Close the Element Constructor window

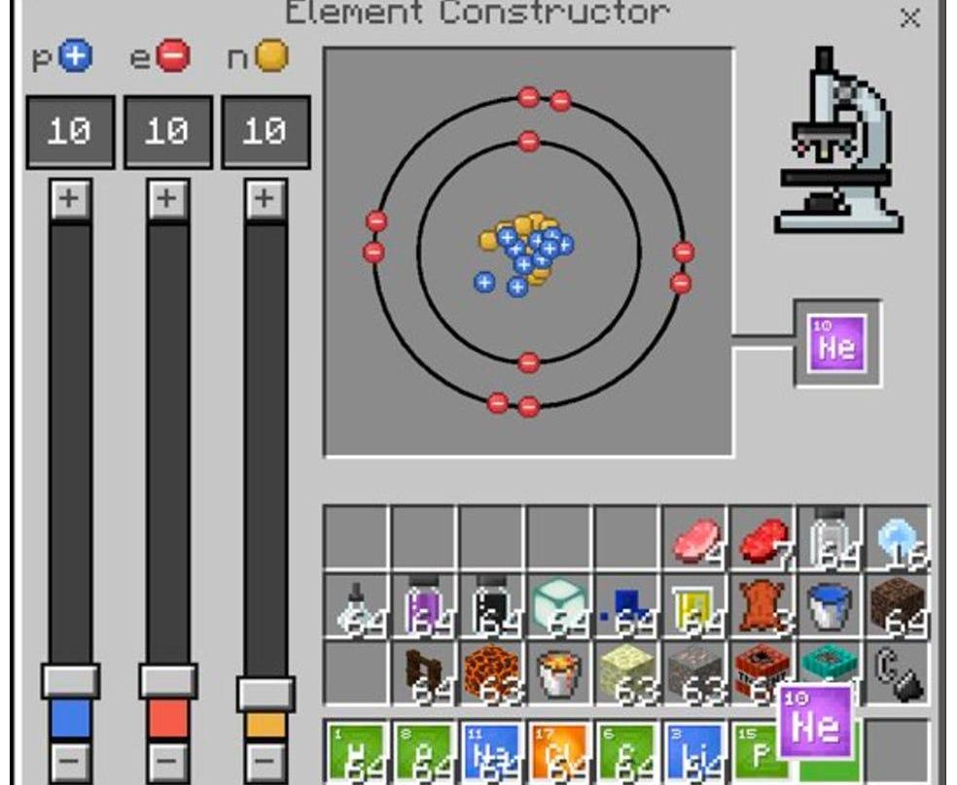(x=909, y=17)
